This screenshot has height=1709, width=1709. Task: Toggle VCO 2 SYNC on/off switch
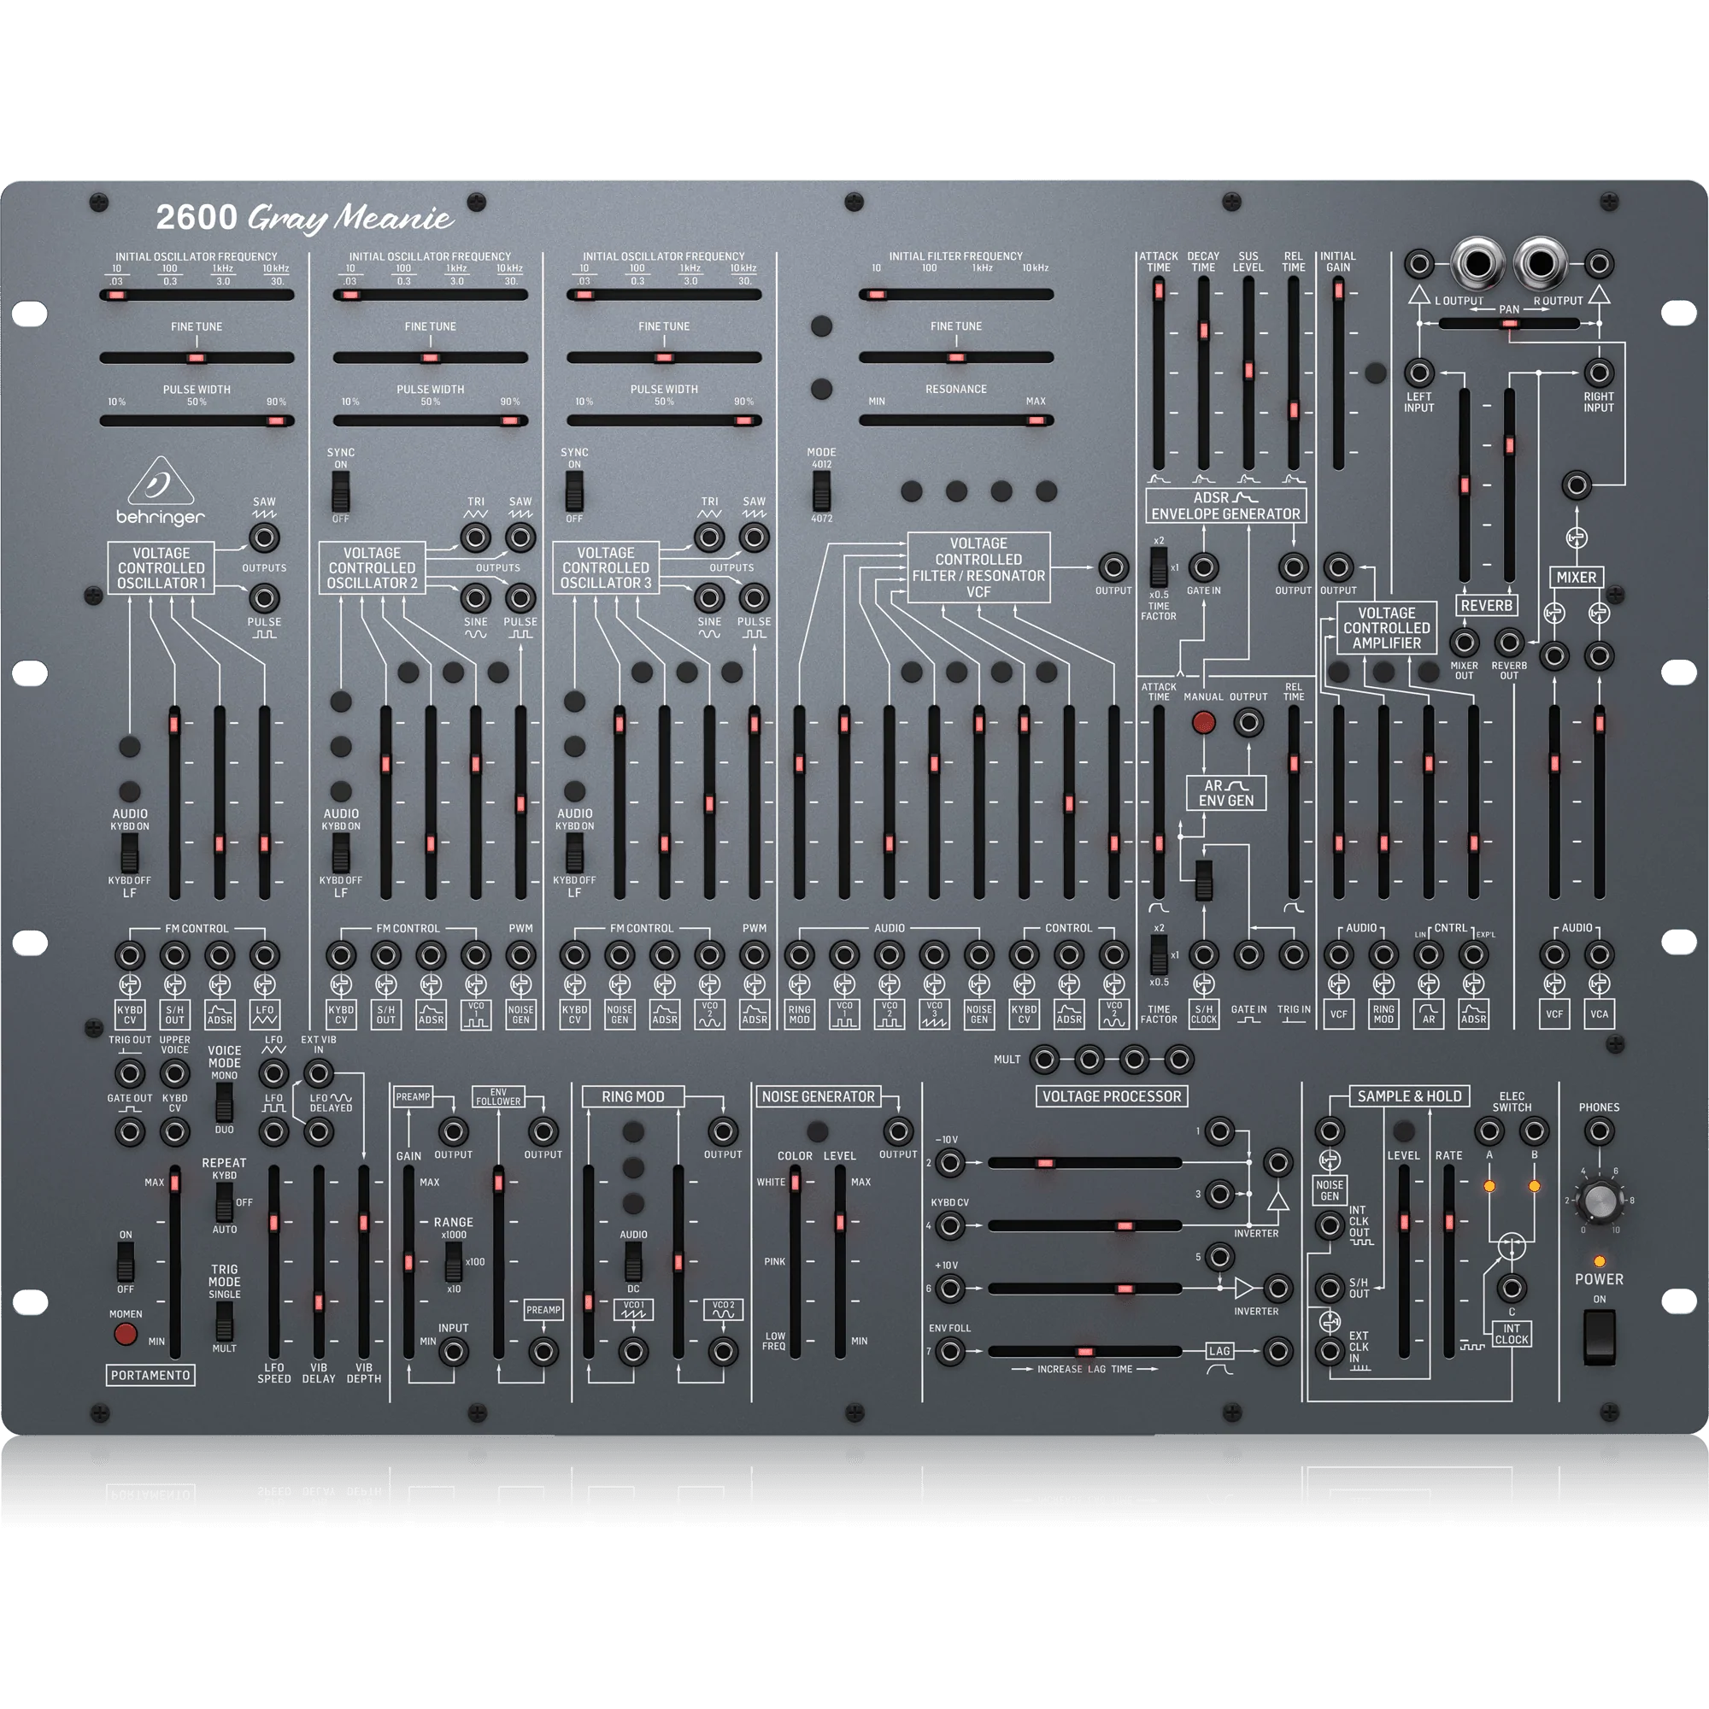[x=341, y=491]
